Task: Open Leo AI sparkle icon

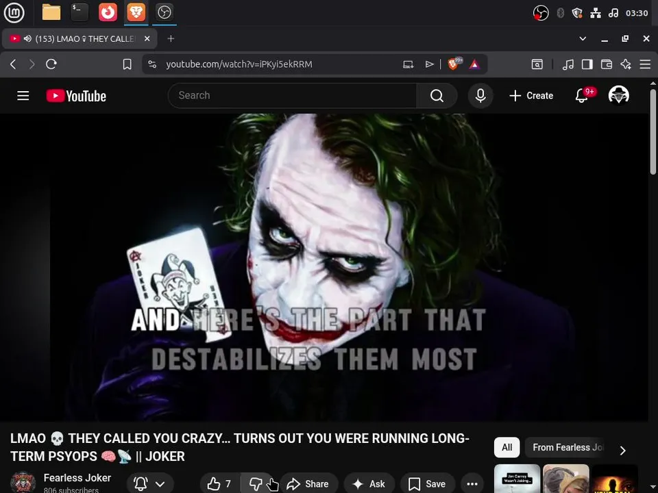Action: (x=626, y=64)
